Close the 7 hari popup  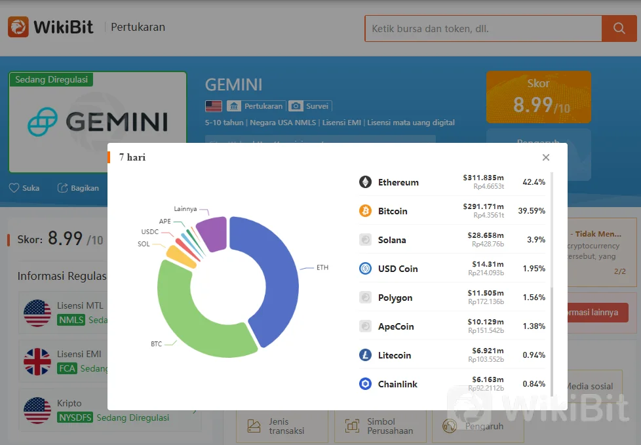[546, 157]
